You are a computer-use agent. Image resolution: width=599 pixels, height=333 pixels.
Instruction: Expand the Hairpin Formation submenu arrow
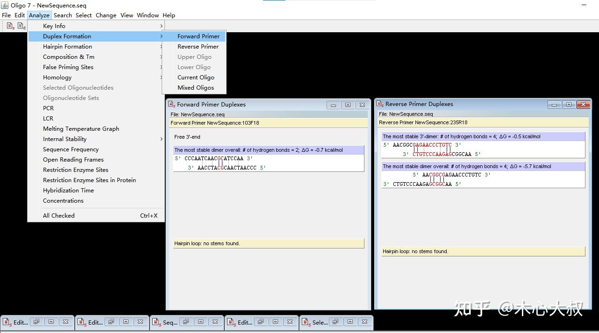pyautogui.click(x=161, y=47)
